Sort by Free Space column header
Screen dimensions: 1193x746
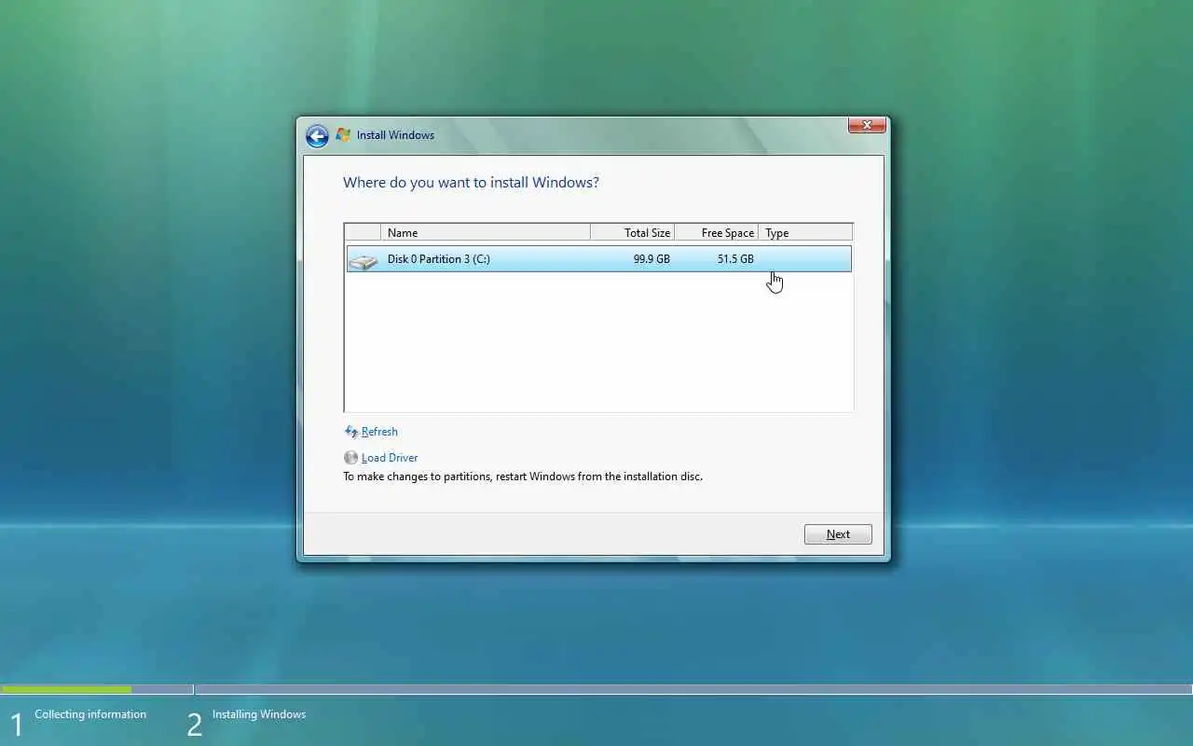(x=717, y=233)
